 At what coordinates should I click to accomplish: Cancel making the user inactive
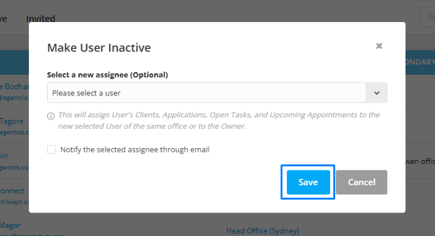pos(362,182)
